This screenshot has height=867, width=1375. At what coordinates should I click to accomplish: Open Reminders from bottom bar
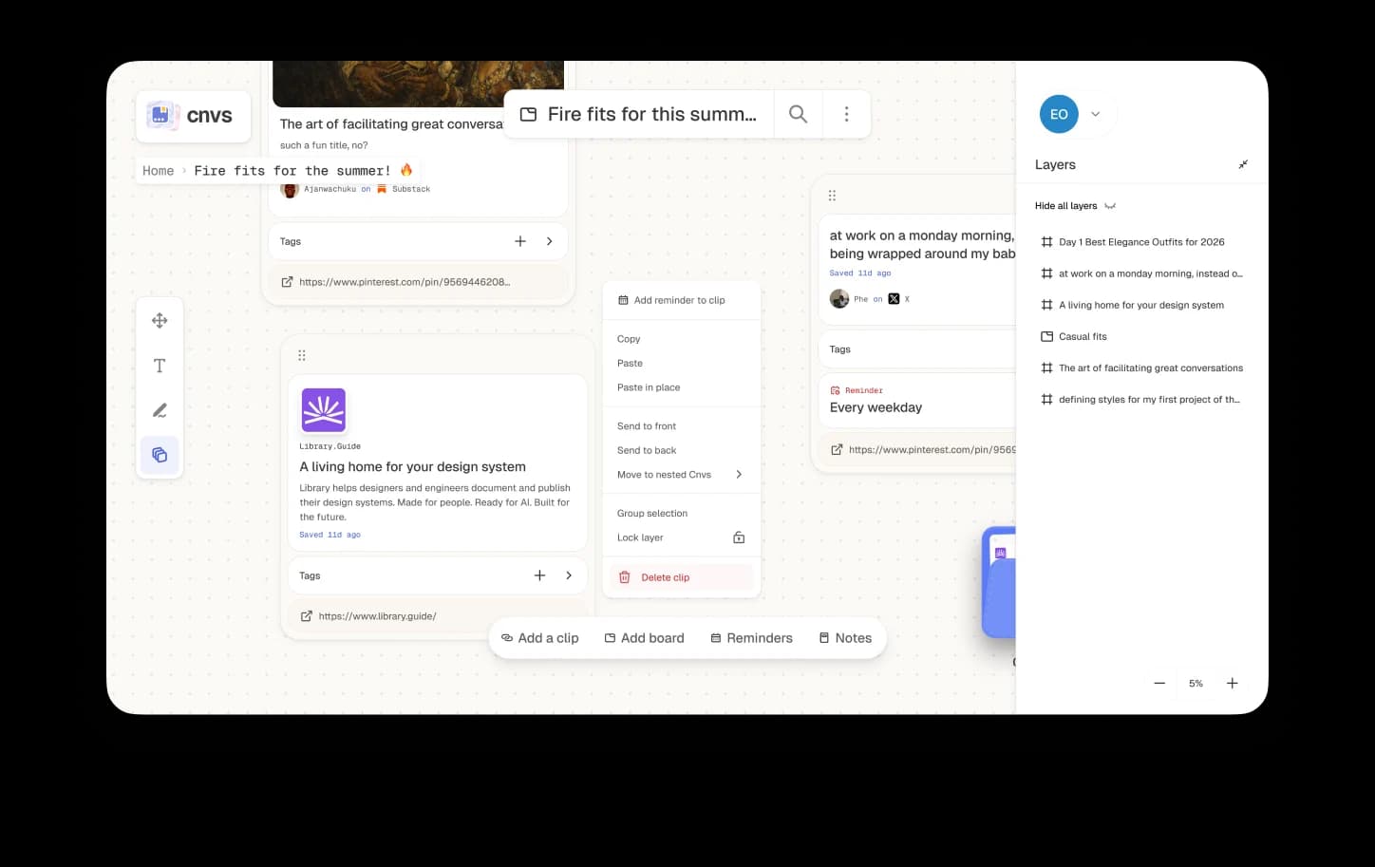pyautogui.click(x=751, y=638)
